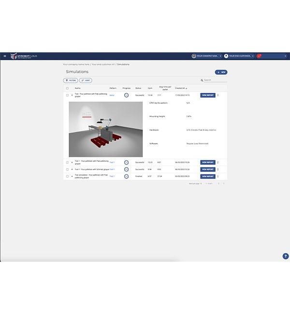Open the Filters button
Screen dimensions: 290x314
(x=71, y=80)
